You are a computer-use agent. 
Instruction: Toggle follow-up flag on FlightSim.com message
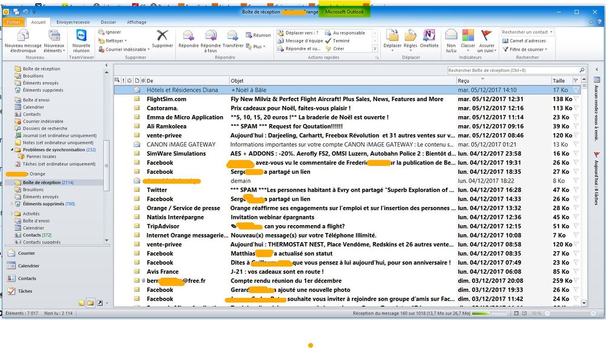pyautogui.click(x=576, y=99)
